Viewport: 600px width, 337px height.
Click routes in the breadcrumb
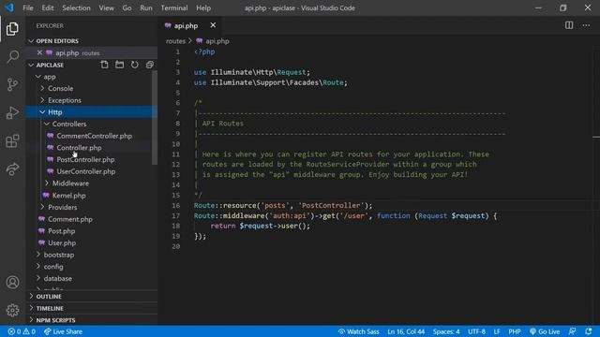click(x=175, y=41)
